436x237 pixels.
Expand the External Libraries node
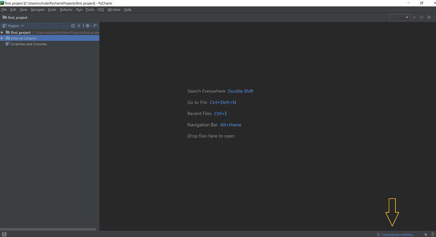coord(2,38)
